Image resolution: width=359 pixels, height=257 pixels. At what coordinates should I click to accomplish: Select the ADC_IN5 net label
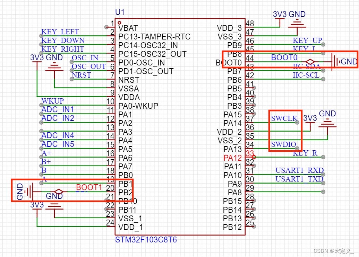[58, 144]
